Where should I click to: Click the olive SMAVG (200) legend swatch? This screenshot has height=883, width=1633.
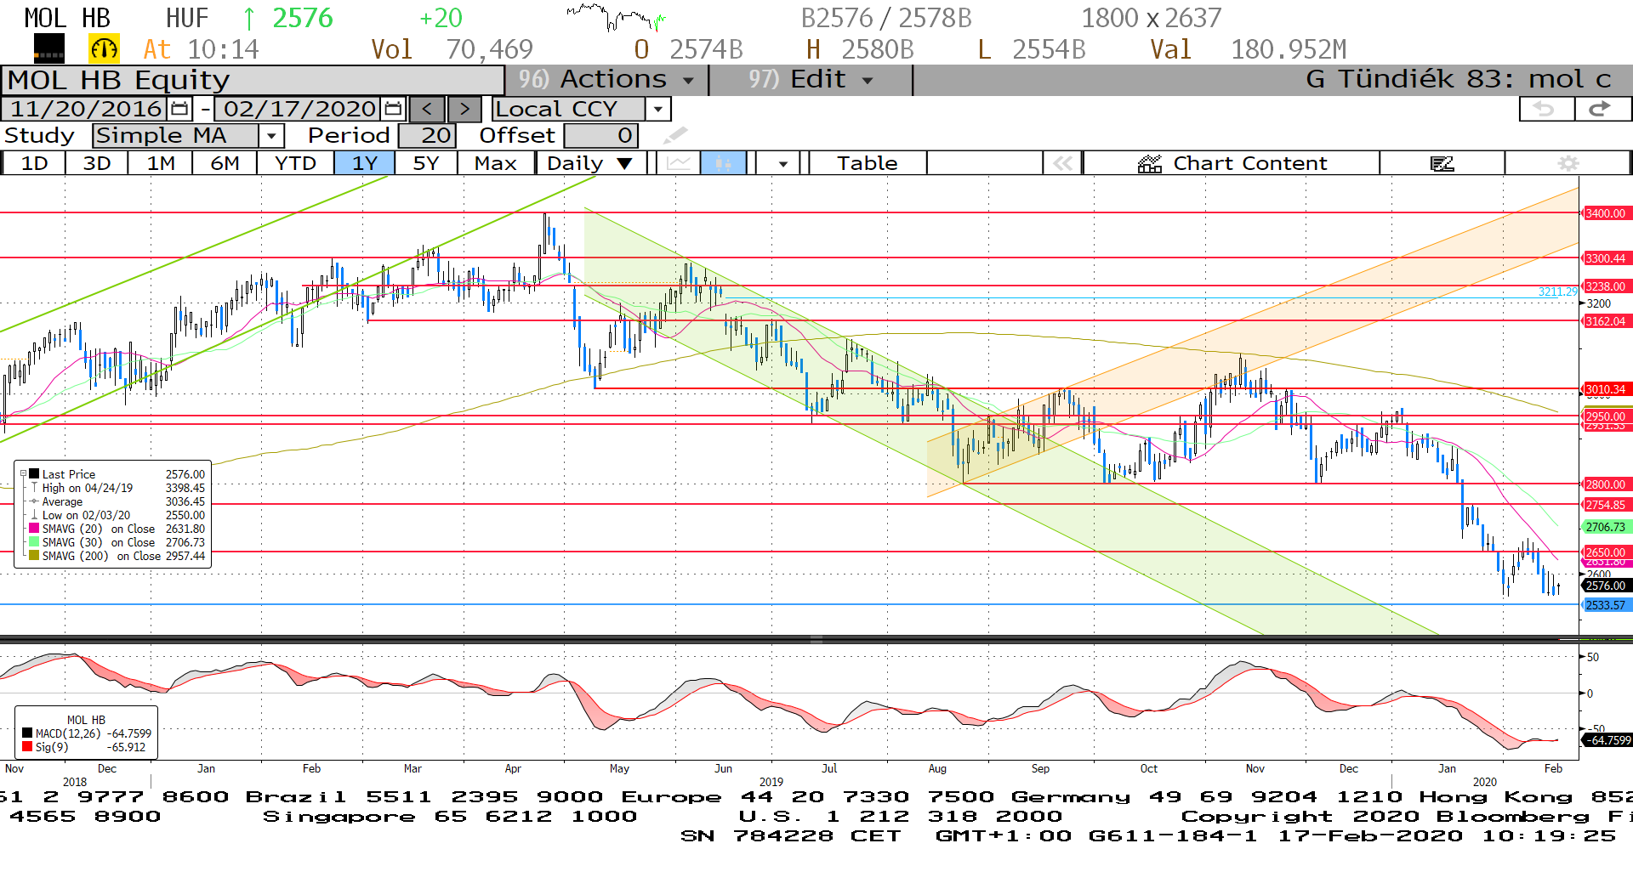pyautogui.click(x=34, y=556)
